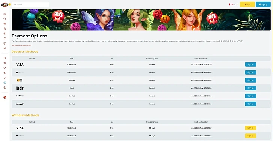This screenshot has width=273, height=141.
Task: Open the star favorites icon in sidebar
Action: [5, 19]
